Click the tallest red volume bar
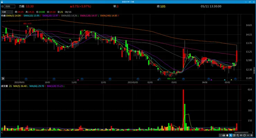This screenshot has height=138, width=256. (183, 110)
